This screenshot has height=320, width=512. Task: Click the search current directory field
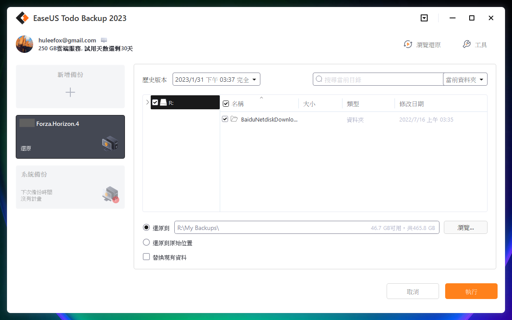pos(380,80)
